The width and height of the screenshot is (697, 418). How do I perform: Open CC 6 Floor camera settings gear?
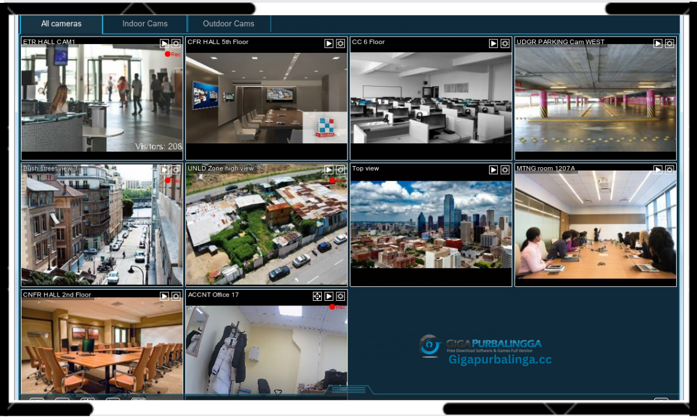(505, 44)
